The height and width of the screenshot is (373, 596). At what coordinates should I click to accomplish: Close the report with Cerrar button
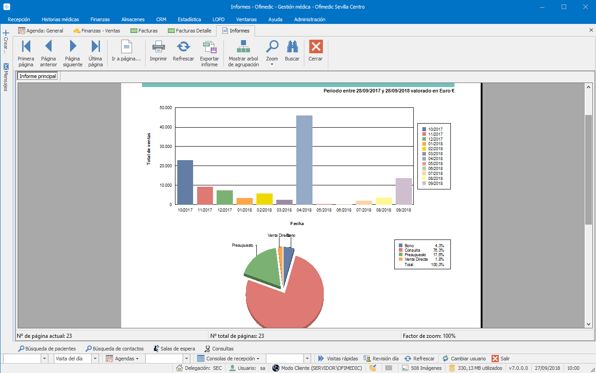pos(316,46)
